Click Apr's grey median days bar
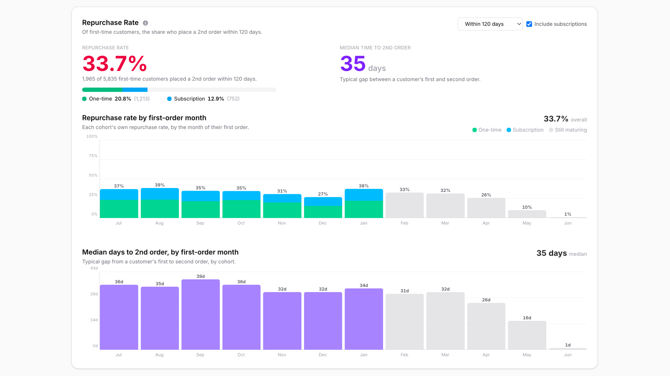The image size is (670, 376). click(x=486, y=326)
